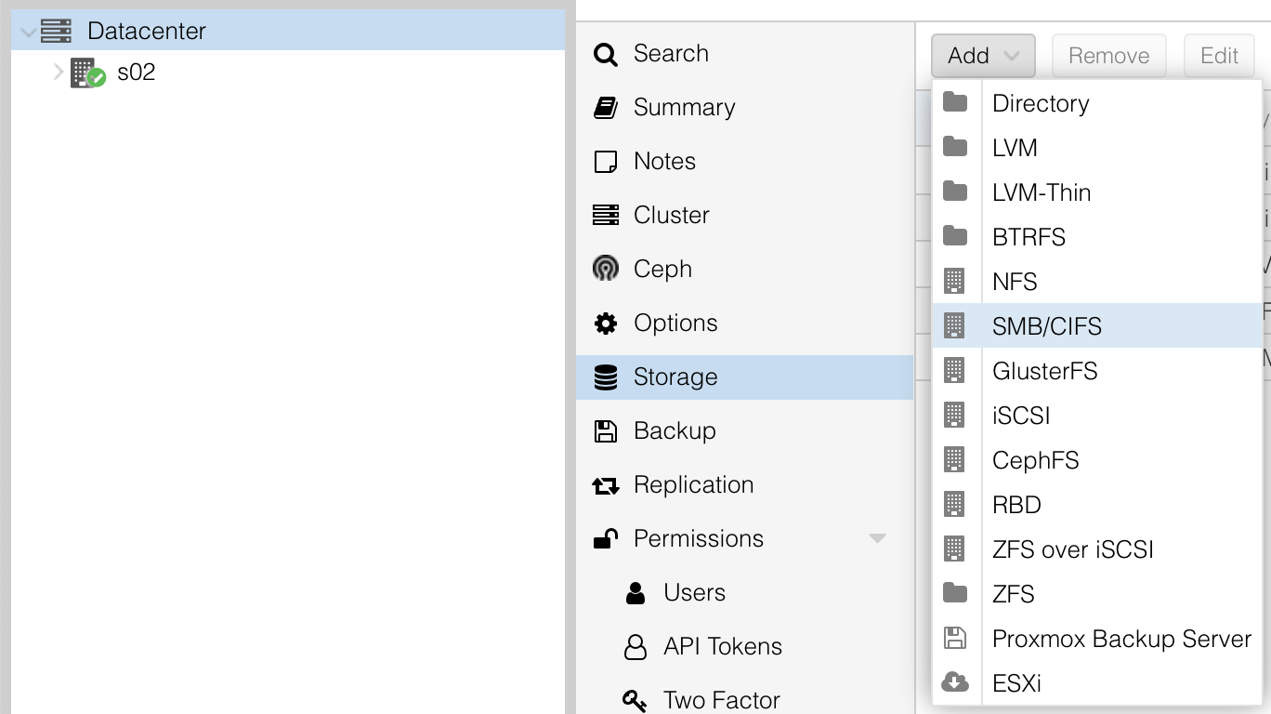Viewport: 1271px width, 714px height.
Task: Collapse the Permissions submenu arrow
Action: coord(877,539)
